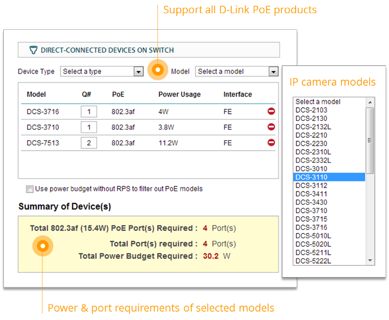The image size is (389, 320).
Task: Open the Model dropdown arrow
Action: click(x=274, y=71)
